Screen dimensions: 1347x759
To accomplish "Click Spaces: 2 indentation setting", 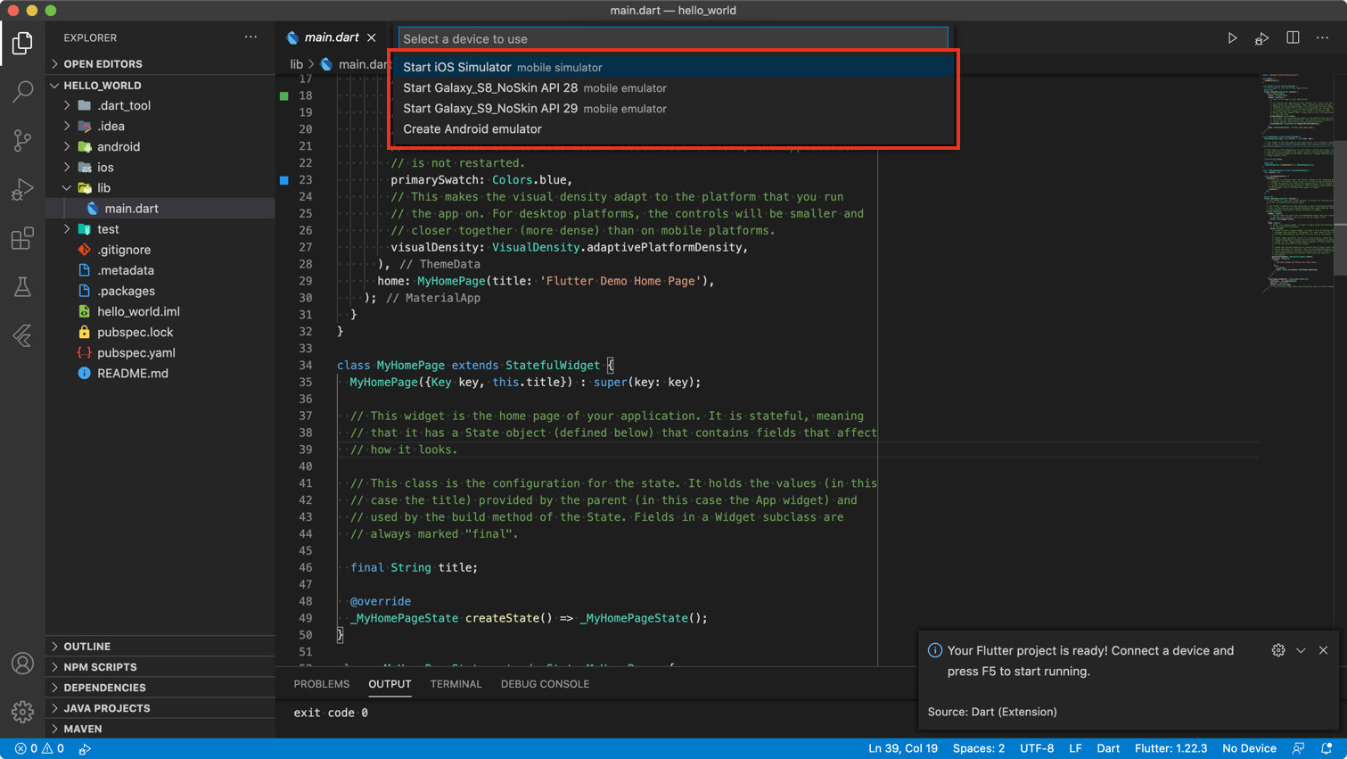I will [x=978, y=748].
